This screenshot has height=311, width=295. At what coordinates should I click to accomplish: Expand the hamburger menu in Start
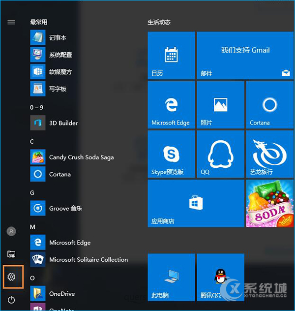click(x=11, y=22)
